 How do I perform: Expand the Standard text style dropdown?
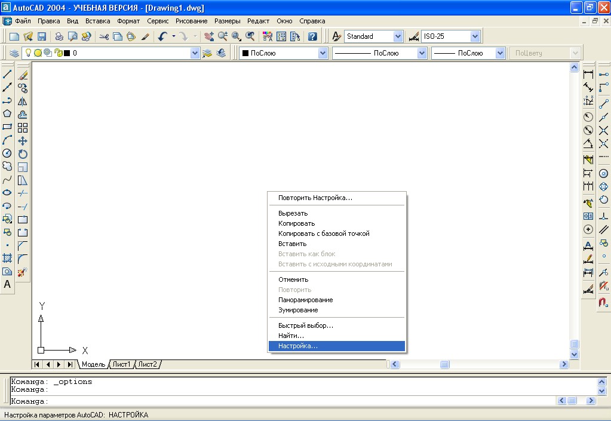pyautogui.click(x=397, y=36)
